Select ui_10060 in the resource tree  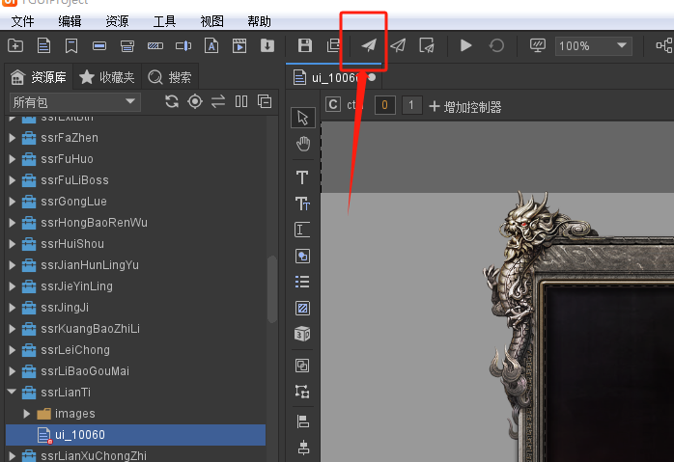click(x=79, y=435)
